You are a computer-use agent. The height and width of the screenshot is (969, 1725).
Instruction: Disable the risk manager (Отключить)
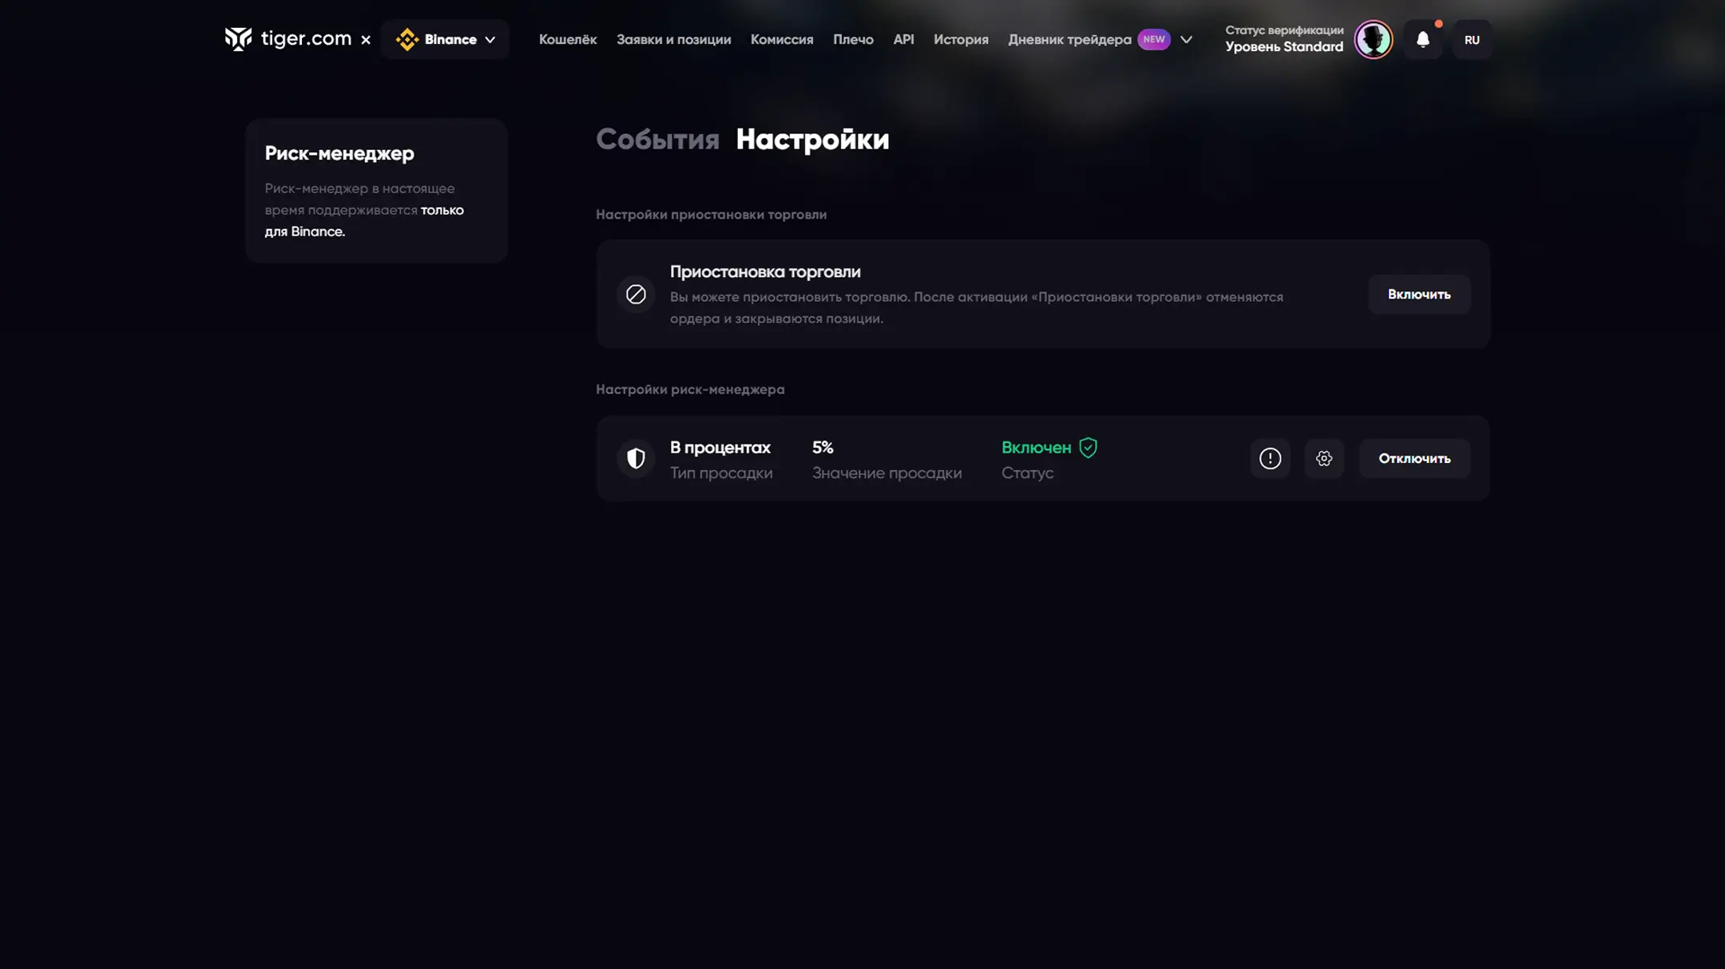pyautogui.click(x=1414, y=458)
